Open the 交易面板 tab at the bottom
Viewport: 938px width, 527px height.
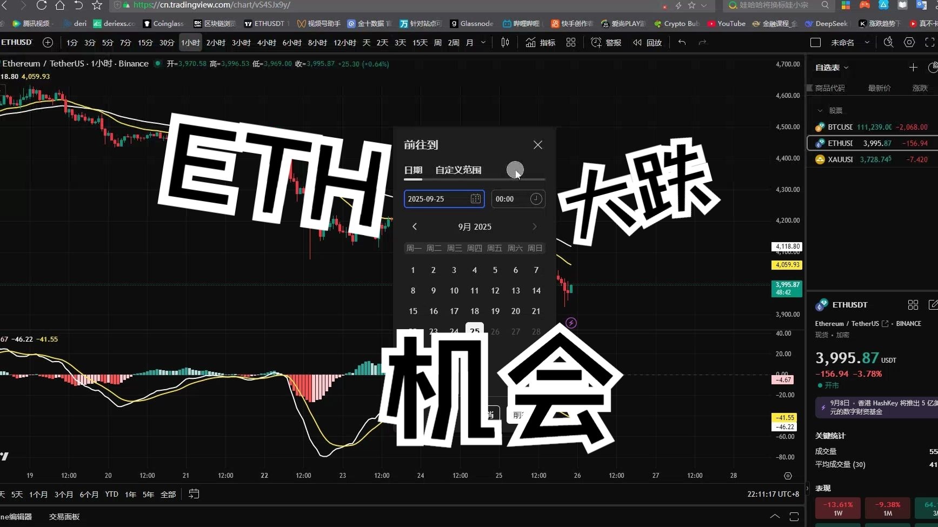tap(63, 517)
